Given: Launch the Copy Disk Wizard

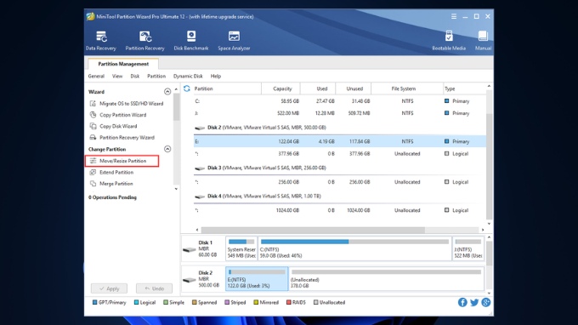Looking at the screenshot, I should (114, 126).
